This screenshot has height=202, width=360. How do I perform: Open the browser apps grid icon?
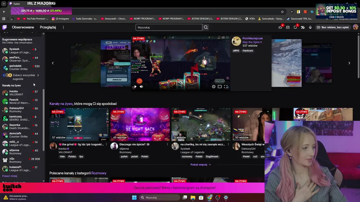[4, 19]
